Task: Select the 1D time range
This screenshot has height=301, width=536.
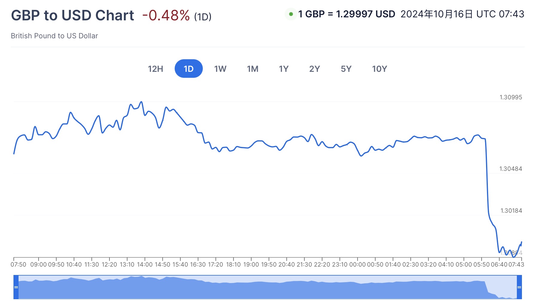Action: 188,69
